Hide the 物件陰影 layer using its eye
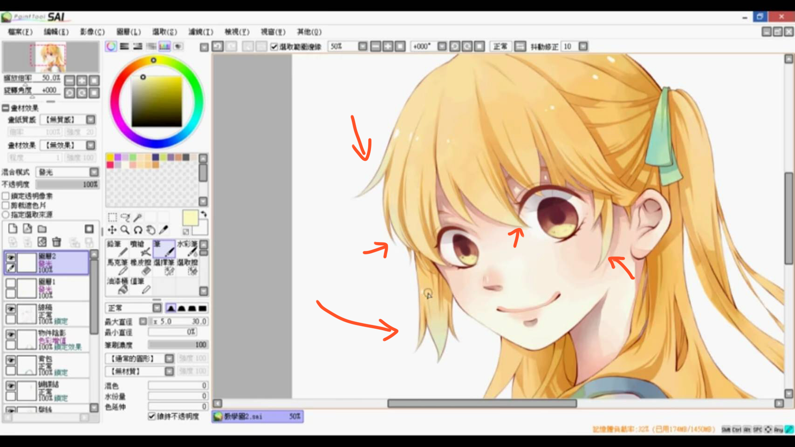 [x=11, y=334]
